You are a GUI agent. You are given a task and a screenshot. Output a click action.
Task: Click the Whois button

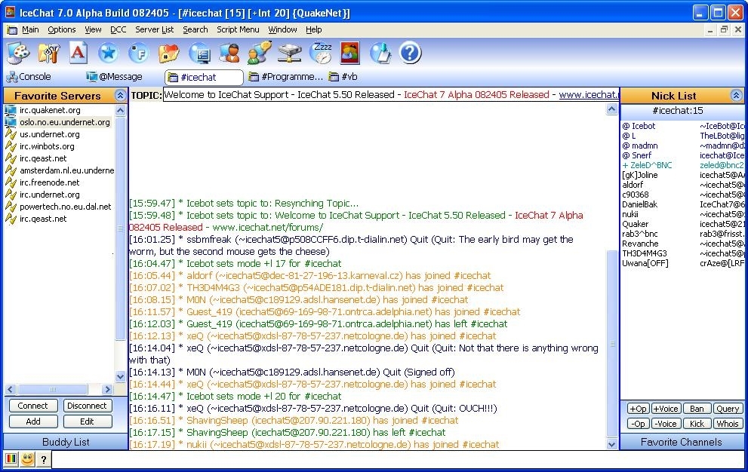click(728, 424)
